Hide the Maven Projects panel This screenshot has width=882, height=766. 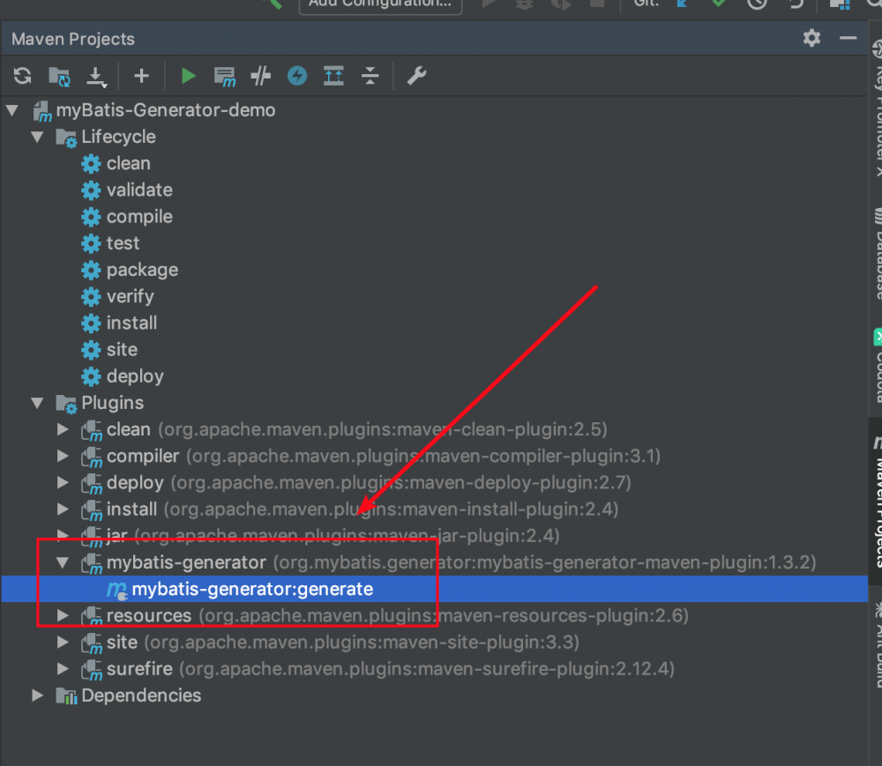[x=848, y=38]
